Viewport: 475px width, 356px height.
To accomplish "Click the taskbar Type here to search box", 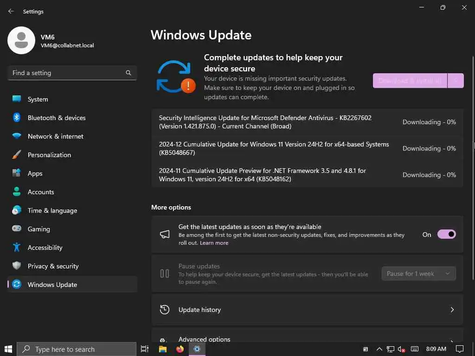I will pos(77,349).
